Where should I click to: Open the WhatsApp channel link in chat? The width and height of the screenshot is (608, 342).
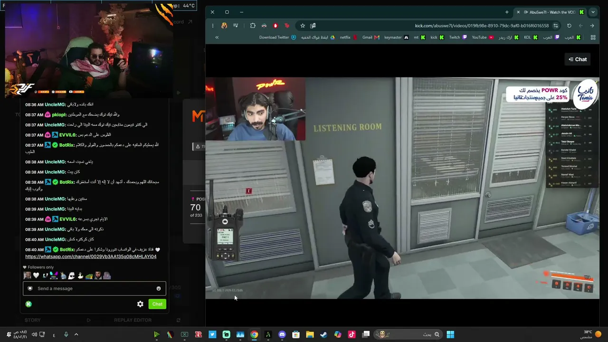pyautogui.click(x=91, y=256)
